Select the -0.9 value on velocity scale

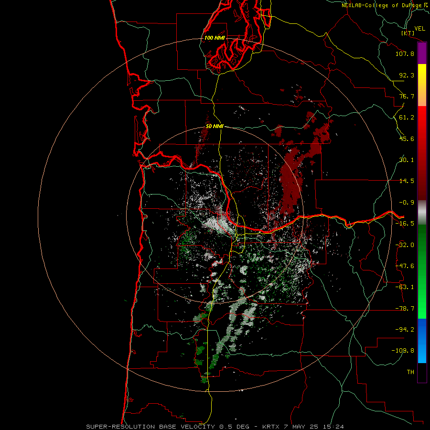click(407, 203)
